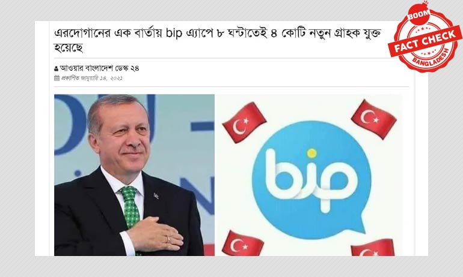The image size is (463, 277).
Task: Click BANGLADESH text on the stamp
Action: [x=431, y=58]
